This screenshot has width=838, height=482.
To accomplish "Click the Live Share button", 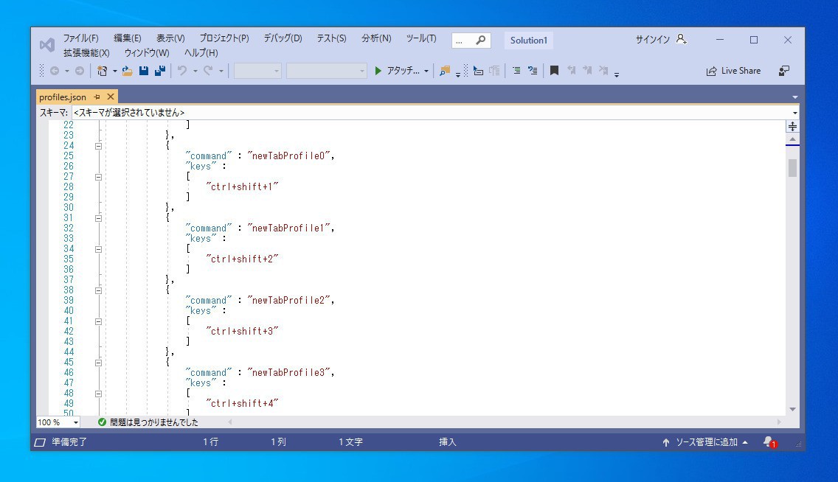I will pos(733,71).
